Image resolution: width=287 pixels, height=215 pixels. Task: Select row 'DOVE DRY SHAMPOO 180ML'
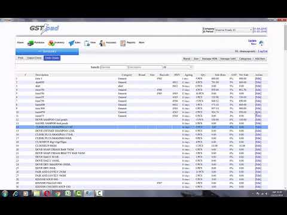[142, 164]
